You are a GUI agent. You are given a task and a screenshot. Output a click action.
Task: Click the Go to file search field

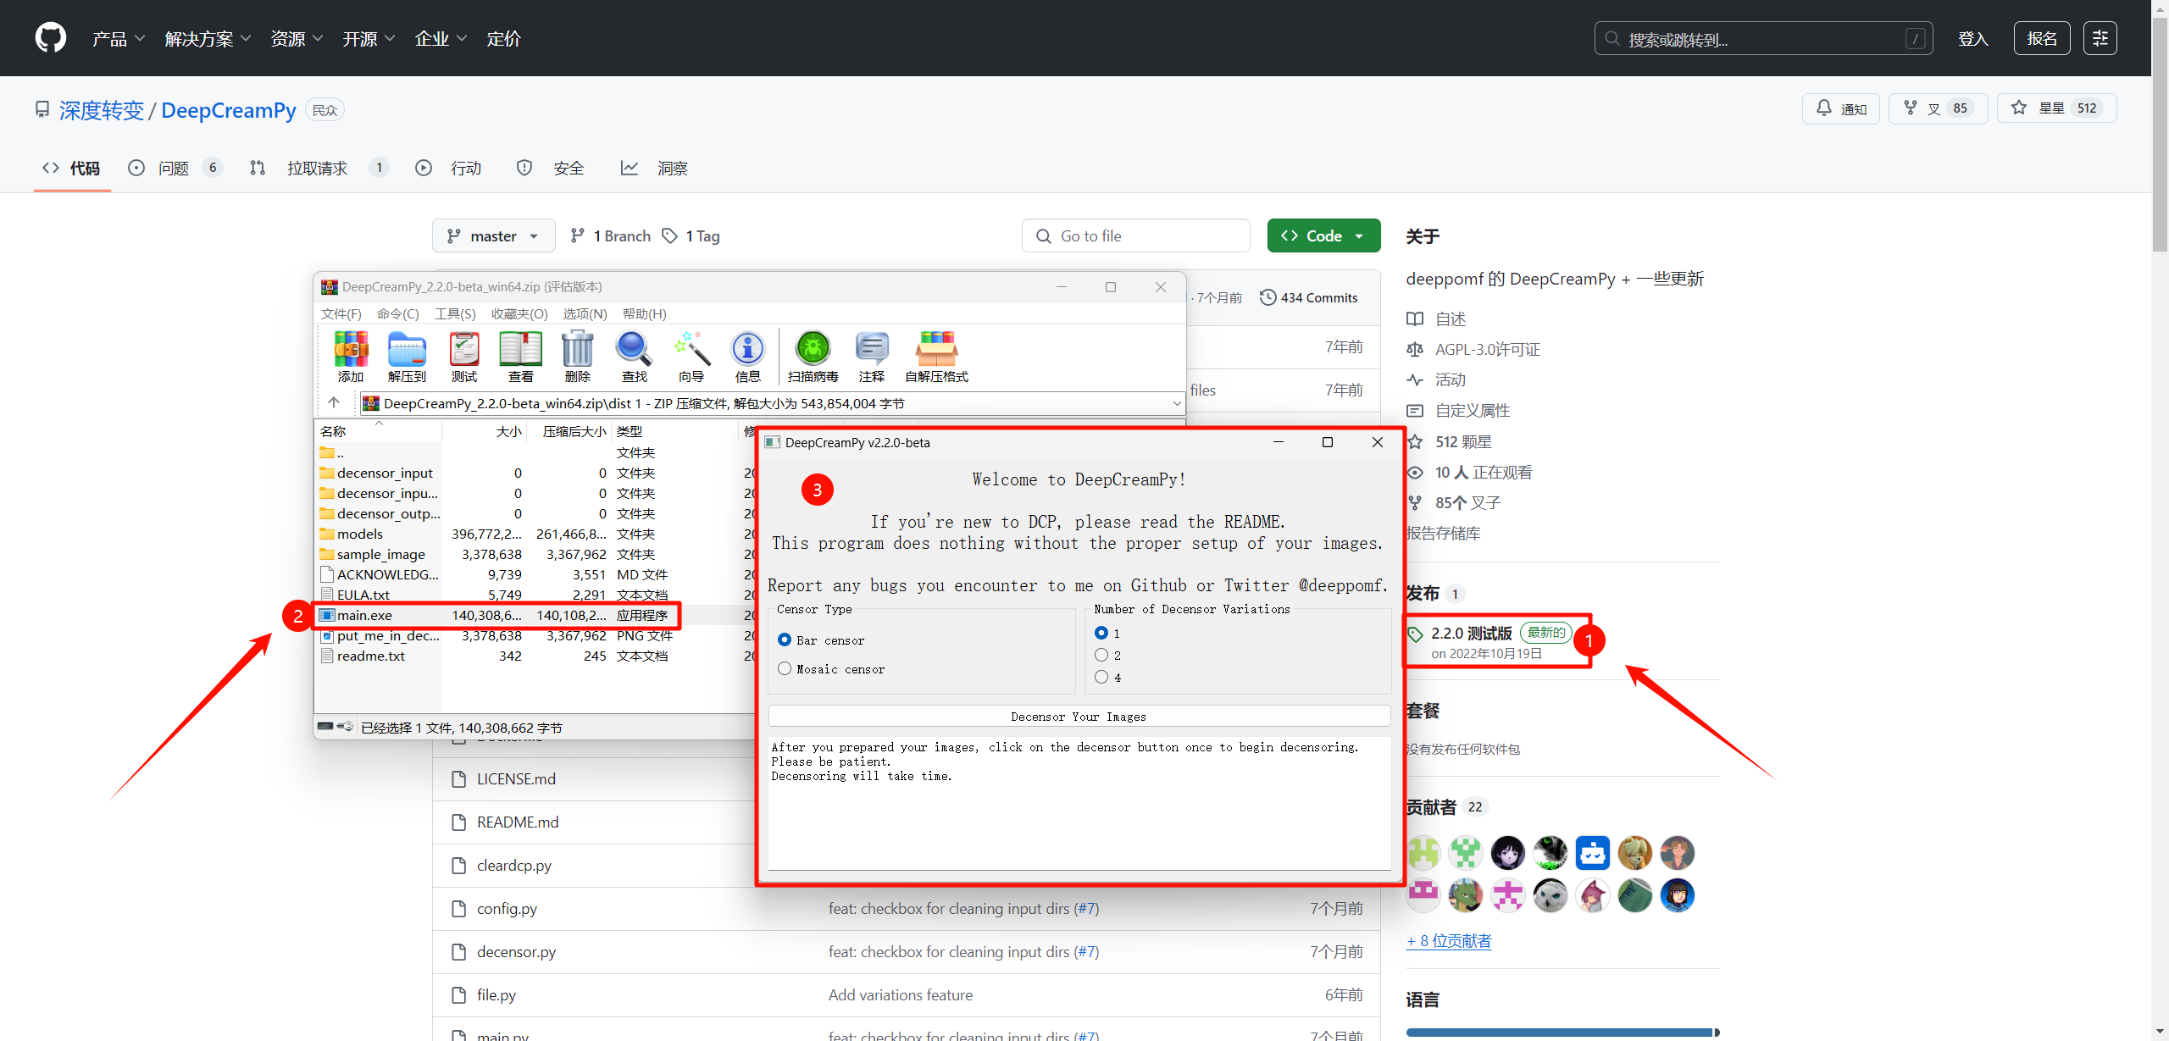[1135, 236]
